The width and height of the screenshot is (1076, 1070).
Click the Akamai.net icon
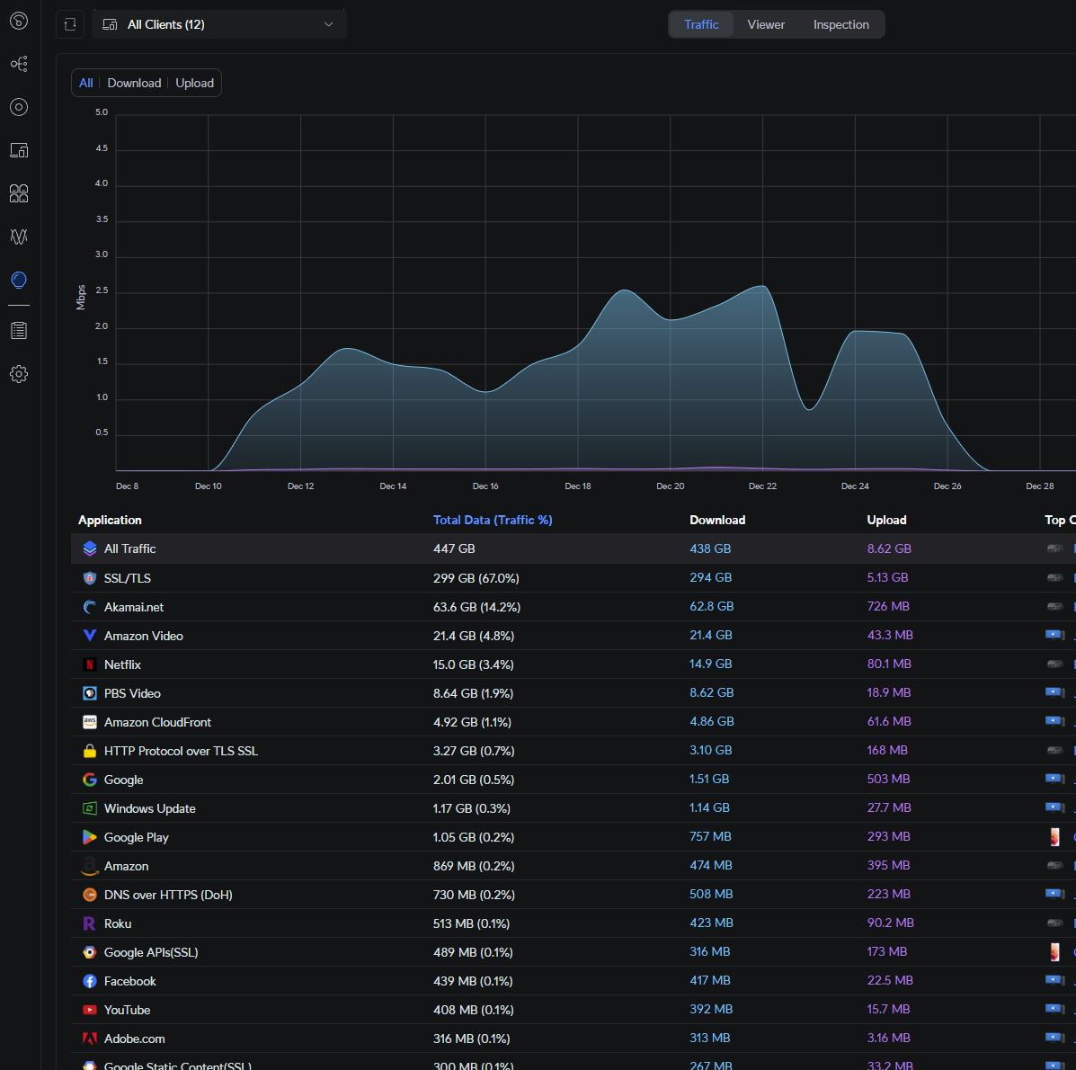pos(89,607)
